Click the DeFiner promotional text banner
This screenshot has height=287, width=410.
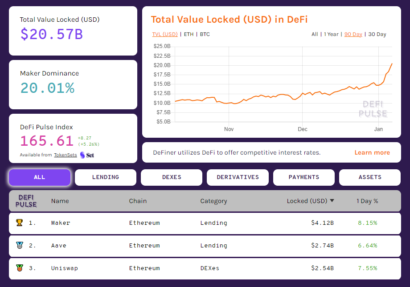[237, 152]
